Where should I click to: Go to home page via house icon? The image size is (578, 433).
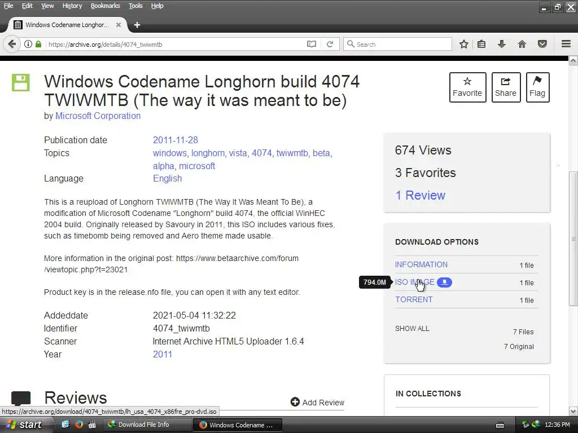522,44
